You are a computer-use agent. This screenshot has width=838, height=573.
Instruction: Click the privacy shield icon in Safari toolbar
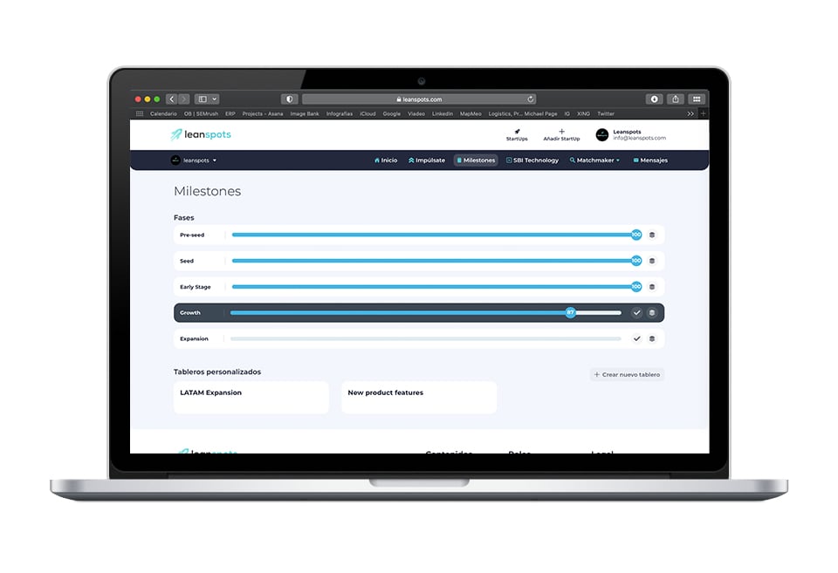[289, 99]
